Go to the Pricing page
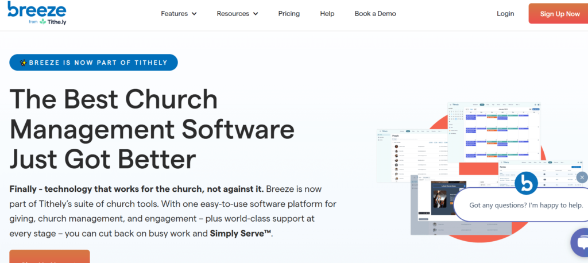 coord(289,14)
